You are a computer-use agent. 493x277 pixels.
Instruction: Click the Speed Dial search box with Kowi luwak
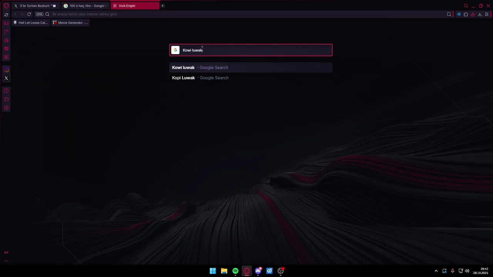coord(251,50)
